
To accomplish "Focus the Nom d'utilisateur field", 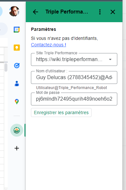I will [74, 77].
